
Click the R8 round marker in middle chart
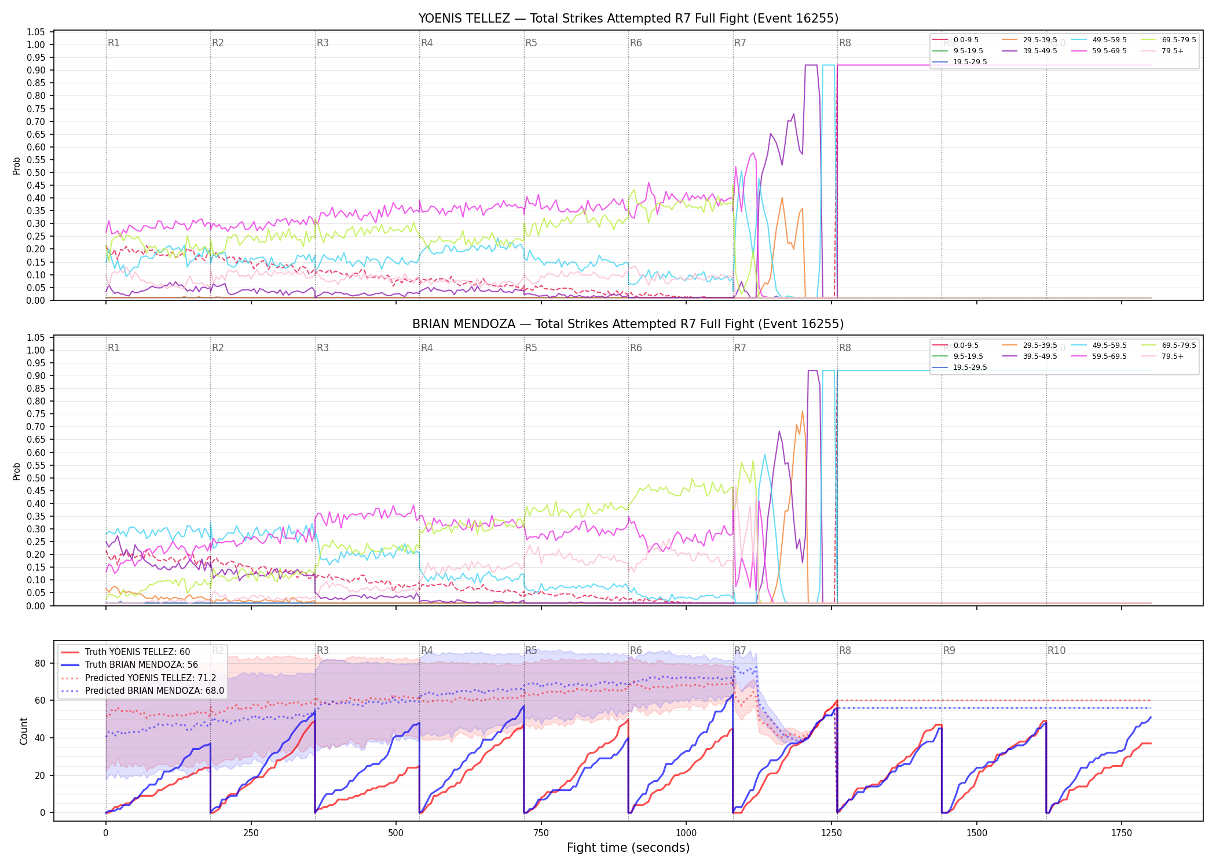(845, 348)
